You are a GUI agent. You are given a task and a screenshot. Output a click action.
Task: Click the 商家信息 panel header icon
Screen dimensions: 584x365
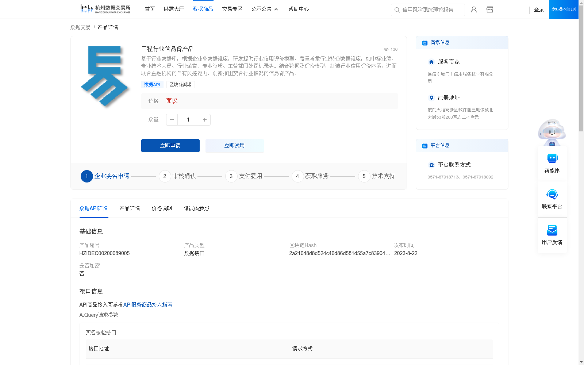click(x=424, y=43)
